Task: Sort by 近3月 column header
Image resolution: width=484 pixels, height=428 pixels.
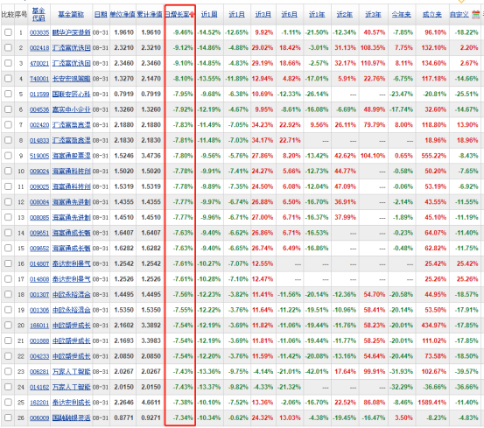Action: (263, 14)
